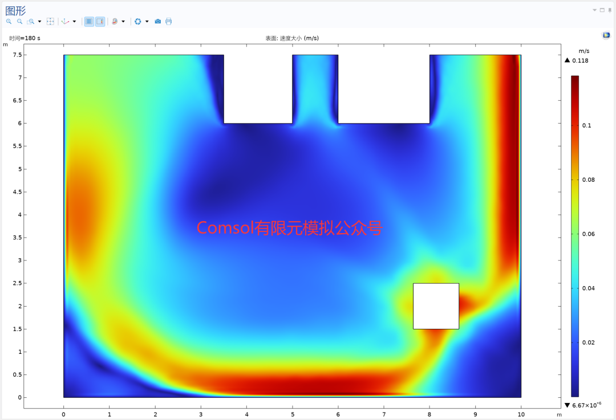Toggle the color legend display button
616x420 pixels.
pyautogui.click(x=100, y=22)
